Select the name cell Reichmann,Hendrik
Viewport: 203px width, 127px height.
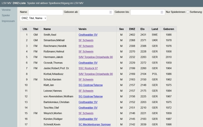(55, 46)
